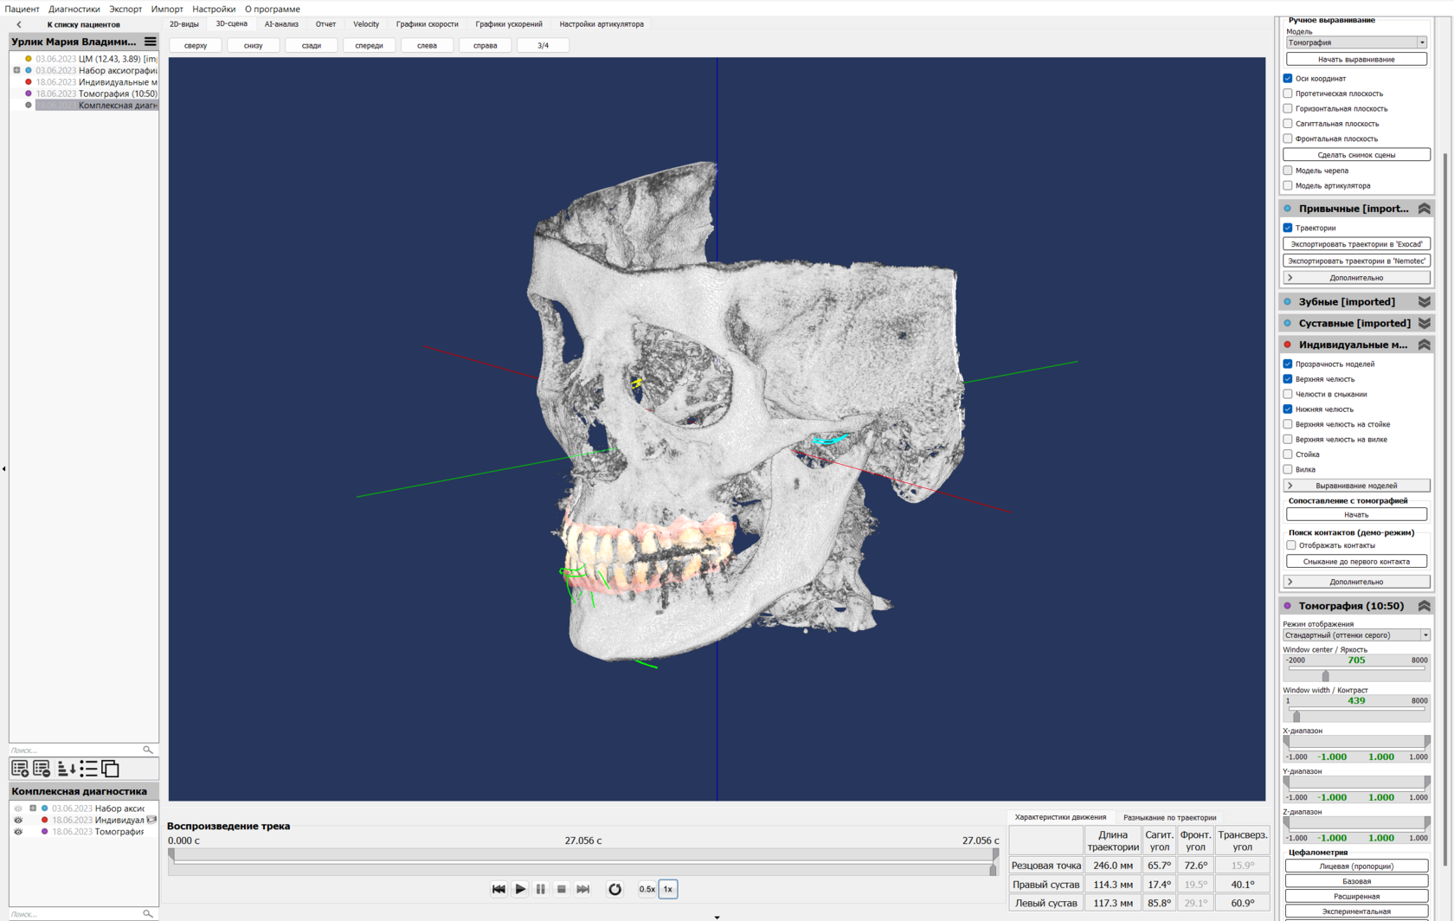Viewport: 1454px width, 921px height.
Task: Enable the Протетическая плоскость checkbox
Action: click(1288, 93)
